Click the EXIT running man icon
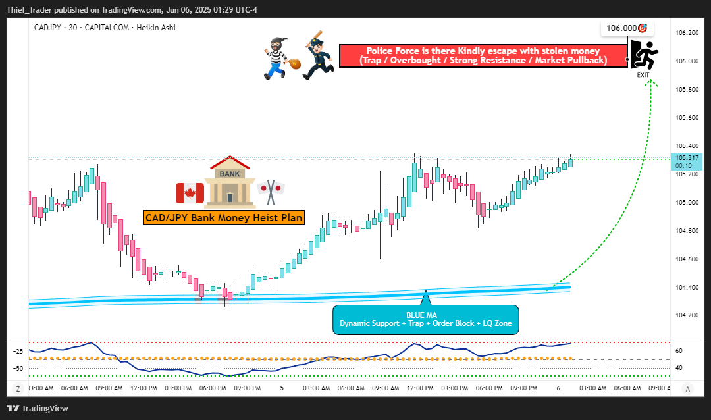This screenshot has height=420, width=711. [643, 55]
